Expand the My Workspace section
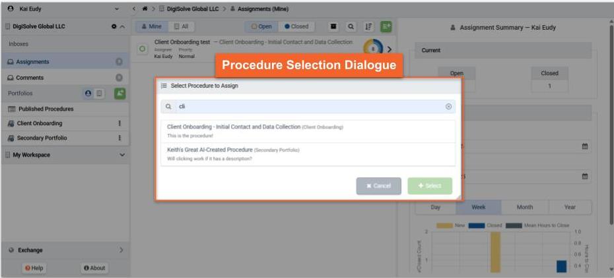The width and height of the screenshot is (614, 278). click(121, 155)
